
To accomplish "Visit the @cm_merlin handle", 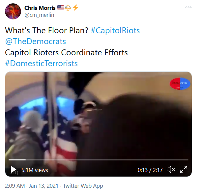I will click(x=39, y=15).
